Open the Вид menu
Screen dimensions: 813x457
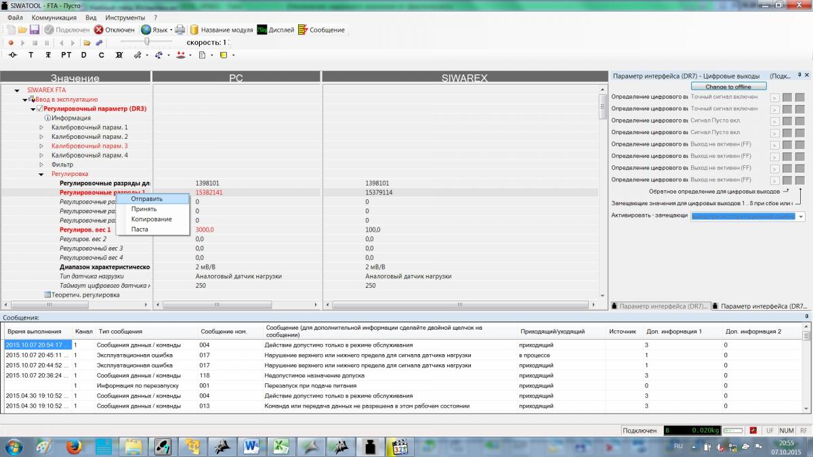[91, 17]
